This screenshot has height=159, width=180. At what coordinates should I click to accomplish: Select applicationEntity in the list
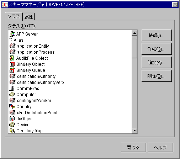pos(33,46)
